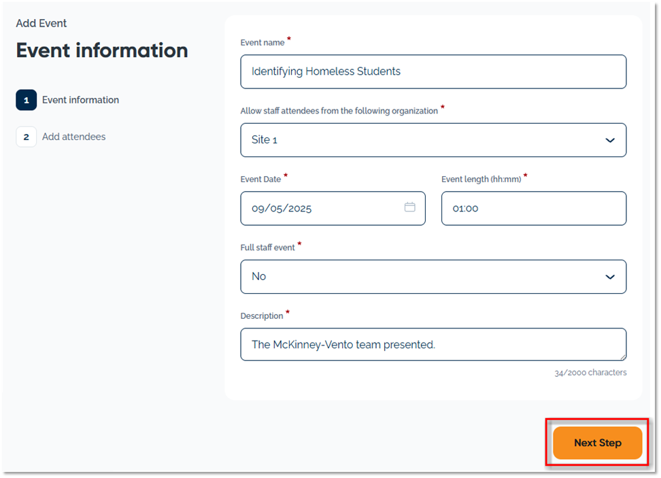Click the Event length field showing 01:00
The image size is (661, 478).
(x=533, y=208)
